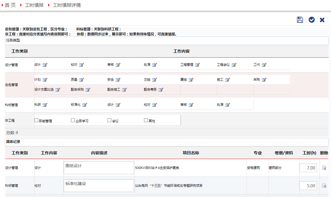331x197 pixels.
Task: Click the 5.00 hours input field
Action: coord(308,186)
